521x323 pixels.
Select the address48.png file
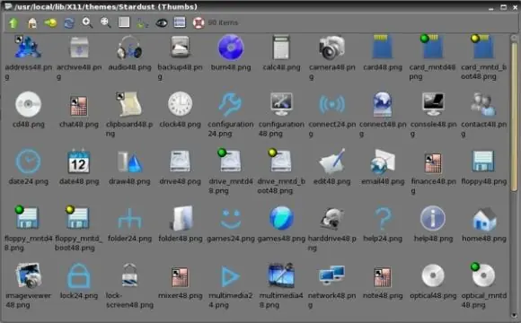click(x=28, y=48)
